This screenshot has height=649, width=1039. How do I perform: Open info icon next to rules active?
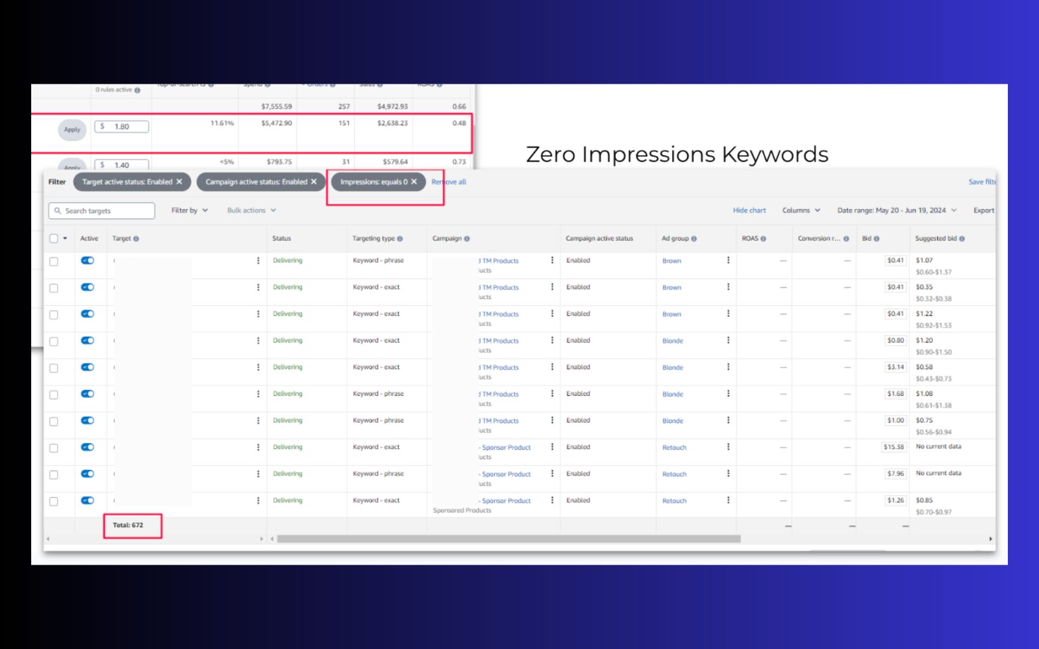tap(137, 90)
